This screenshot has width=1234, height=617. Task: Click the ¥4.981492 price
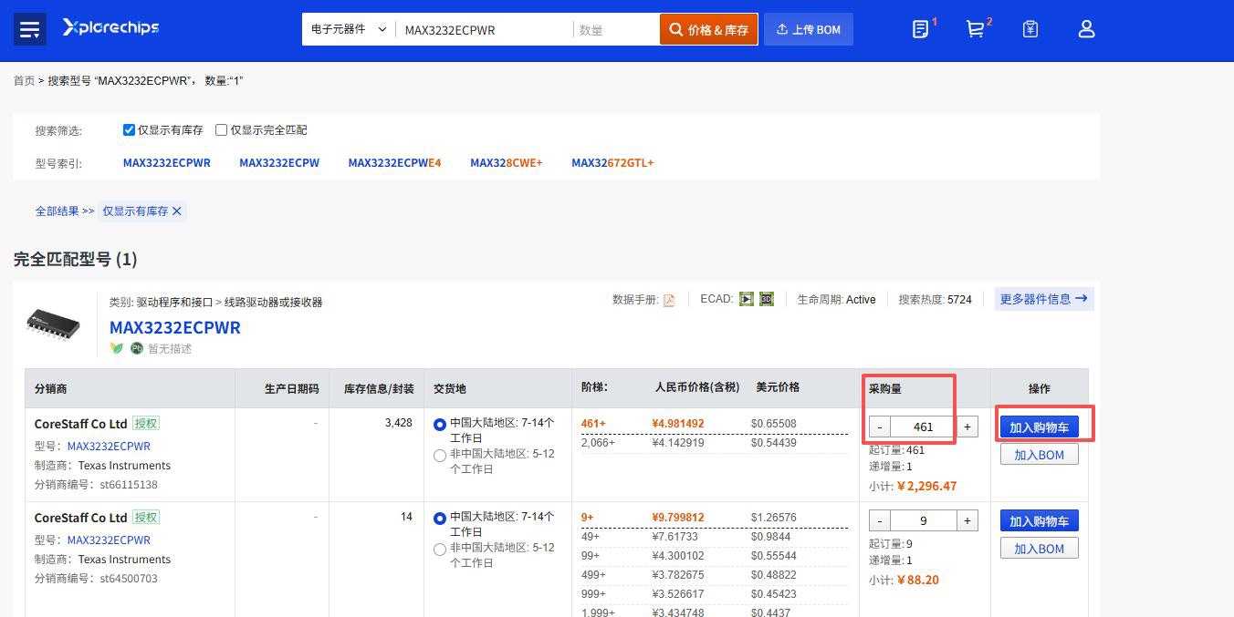(x=678, y=424)
